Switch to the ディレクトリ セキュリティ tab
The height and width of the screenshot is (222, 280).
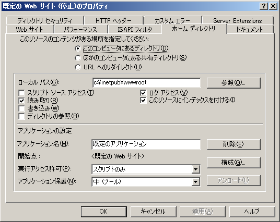click(x=45, y=21)
